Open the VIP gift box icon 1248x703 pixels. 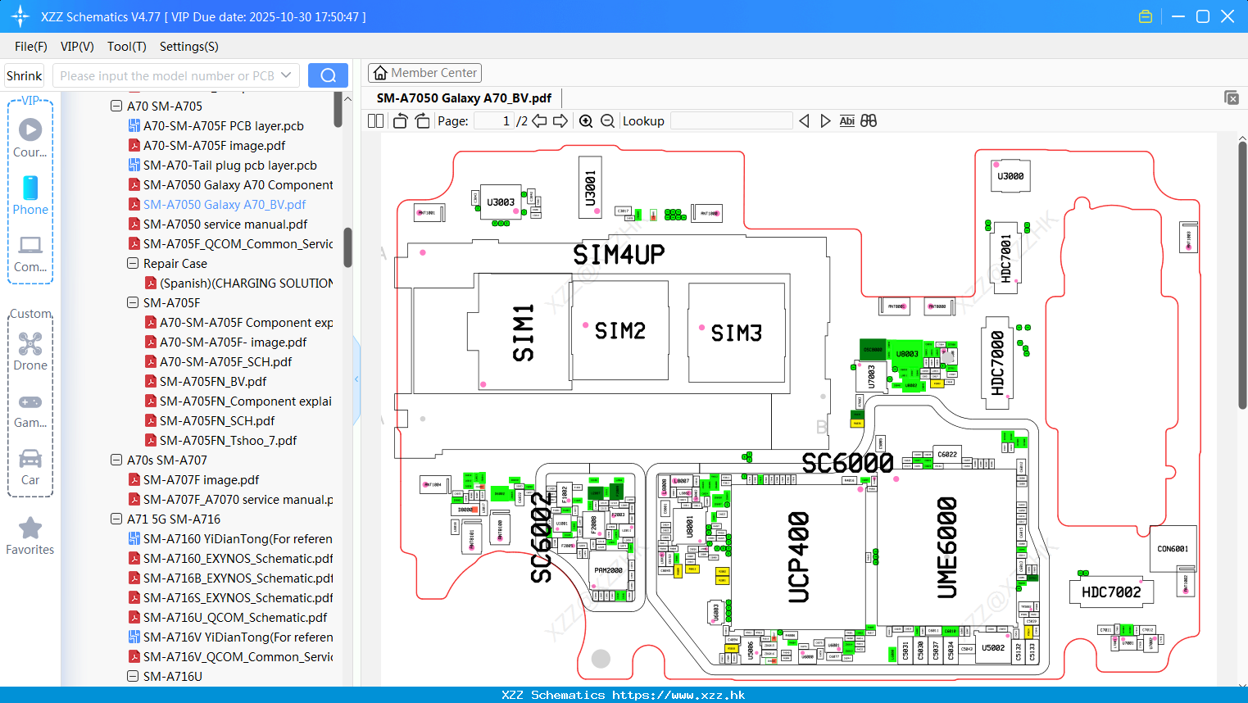point(1146,16)
